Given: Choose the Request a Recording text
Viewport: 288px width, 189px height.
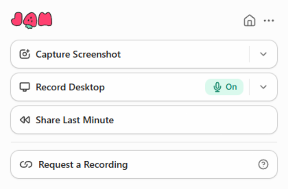Looking at the screenshot, I should tap(83, 165).
